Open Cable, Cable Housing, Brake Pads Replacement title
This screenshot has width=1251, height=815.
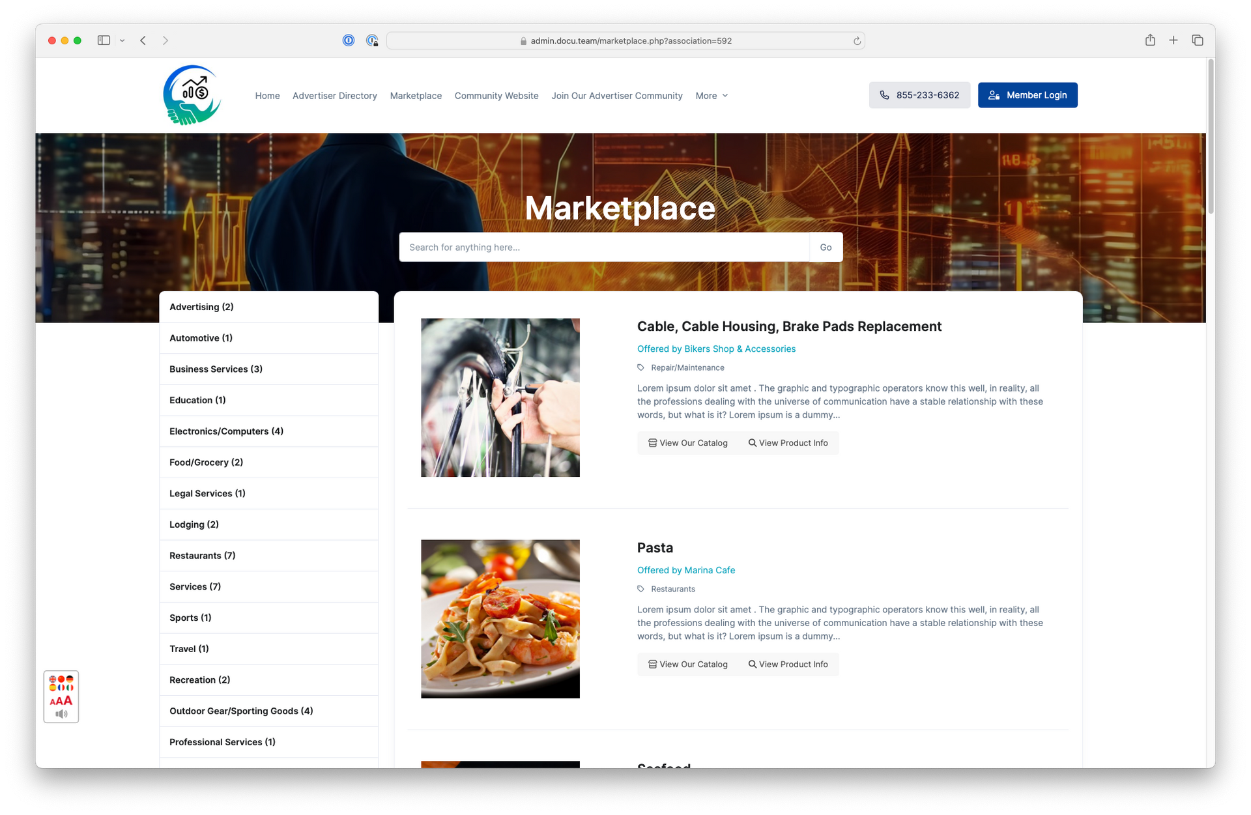pos(789,326)
